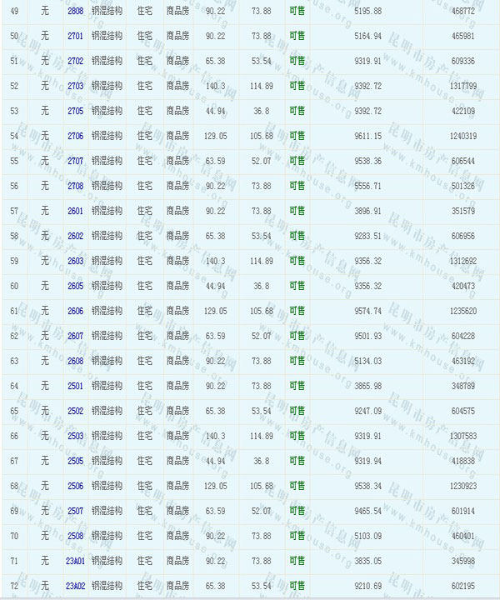Open the 2702 room link
Image resolution: width=500 pixels, height=600 pixels.
[x=75, y=62]
